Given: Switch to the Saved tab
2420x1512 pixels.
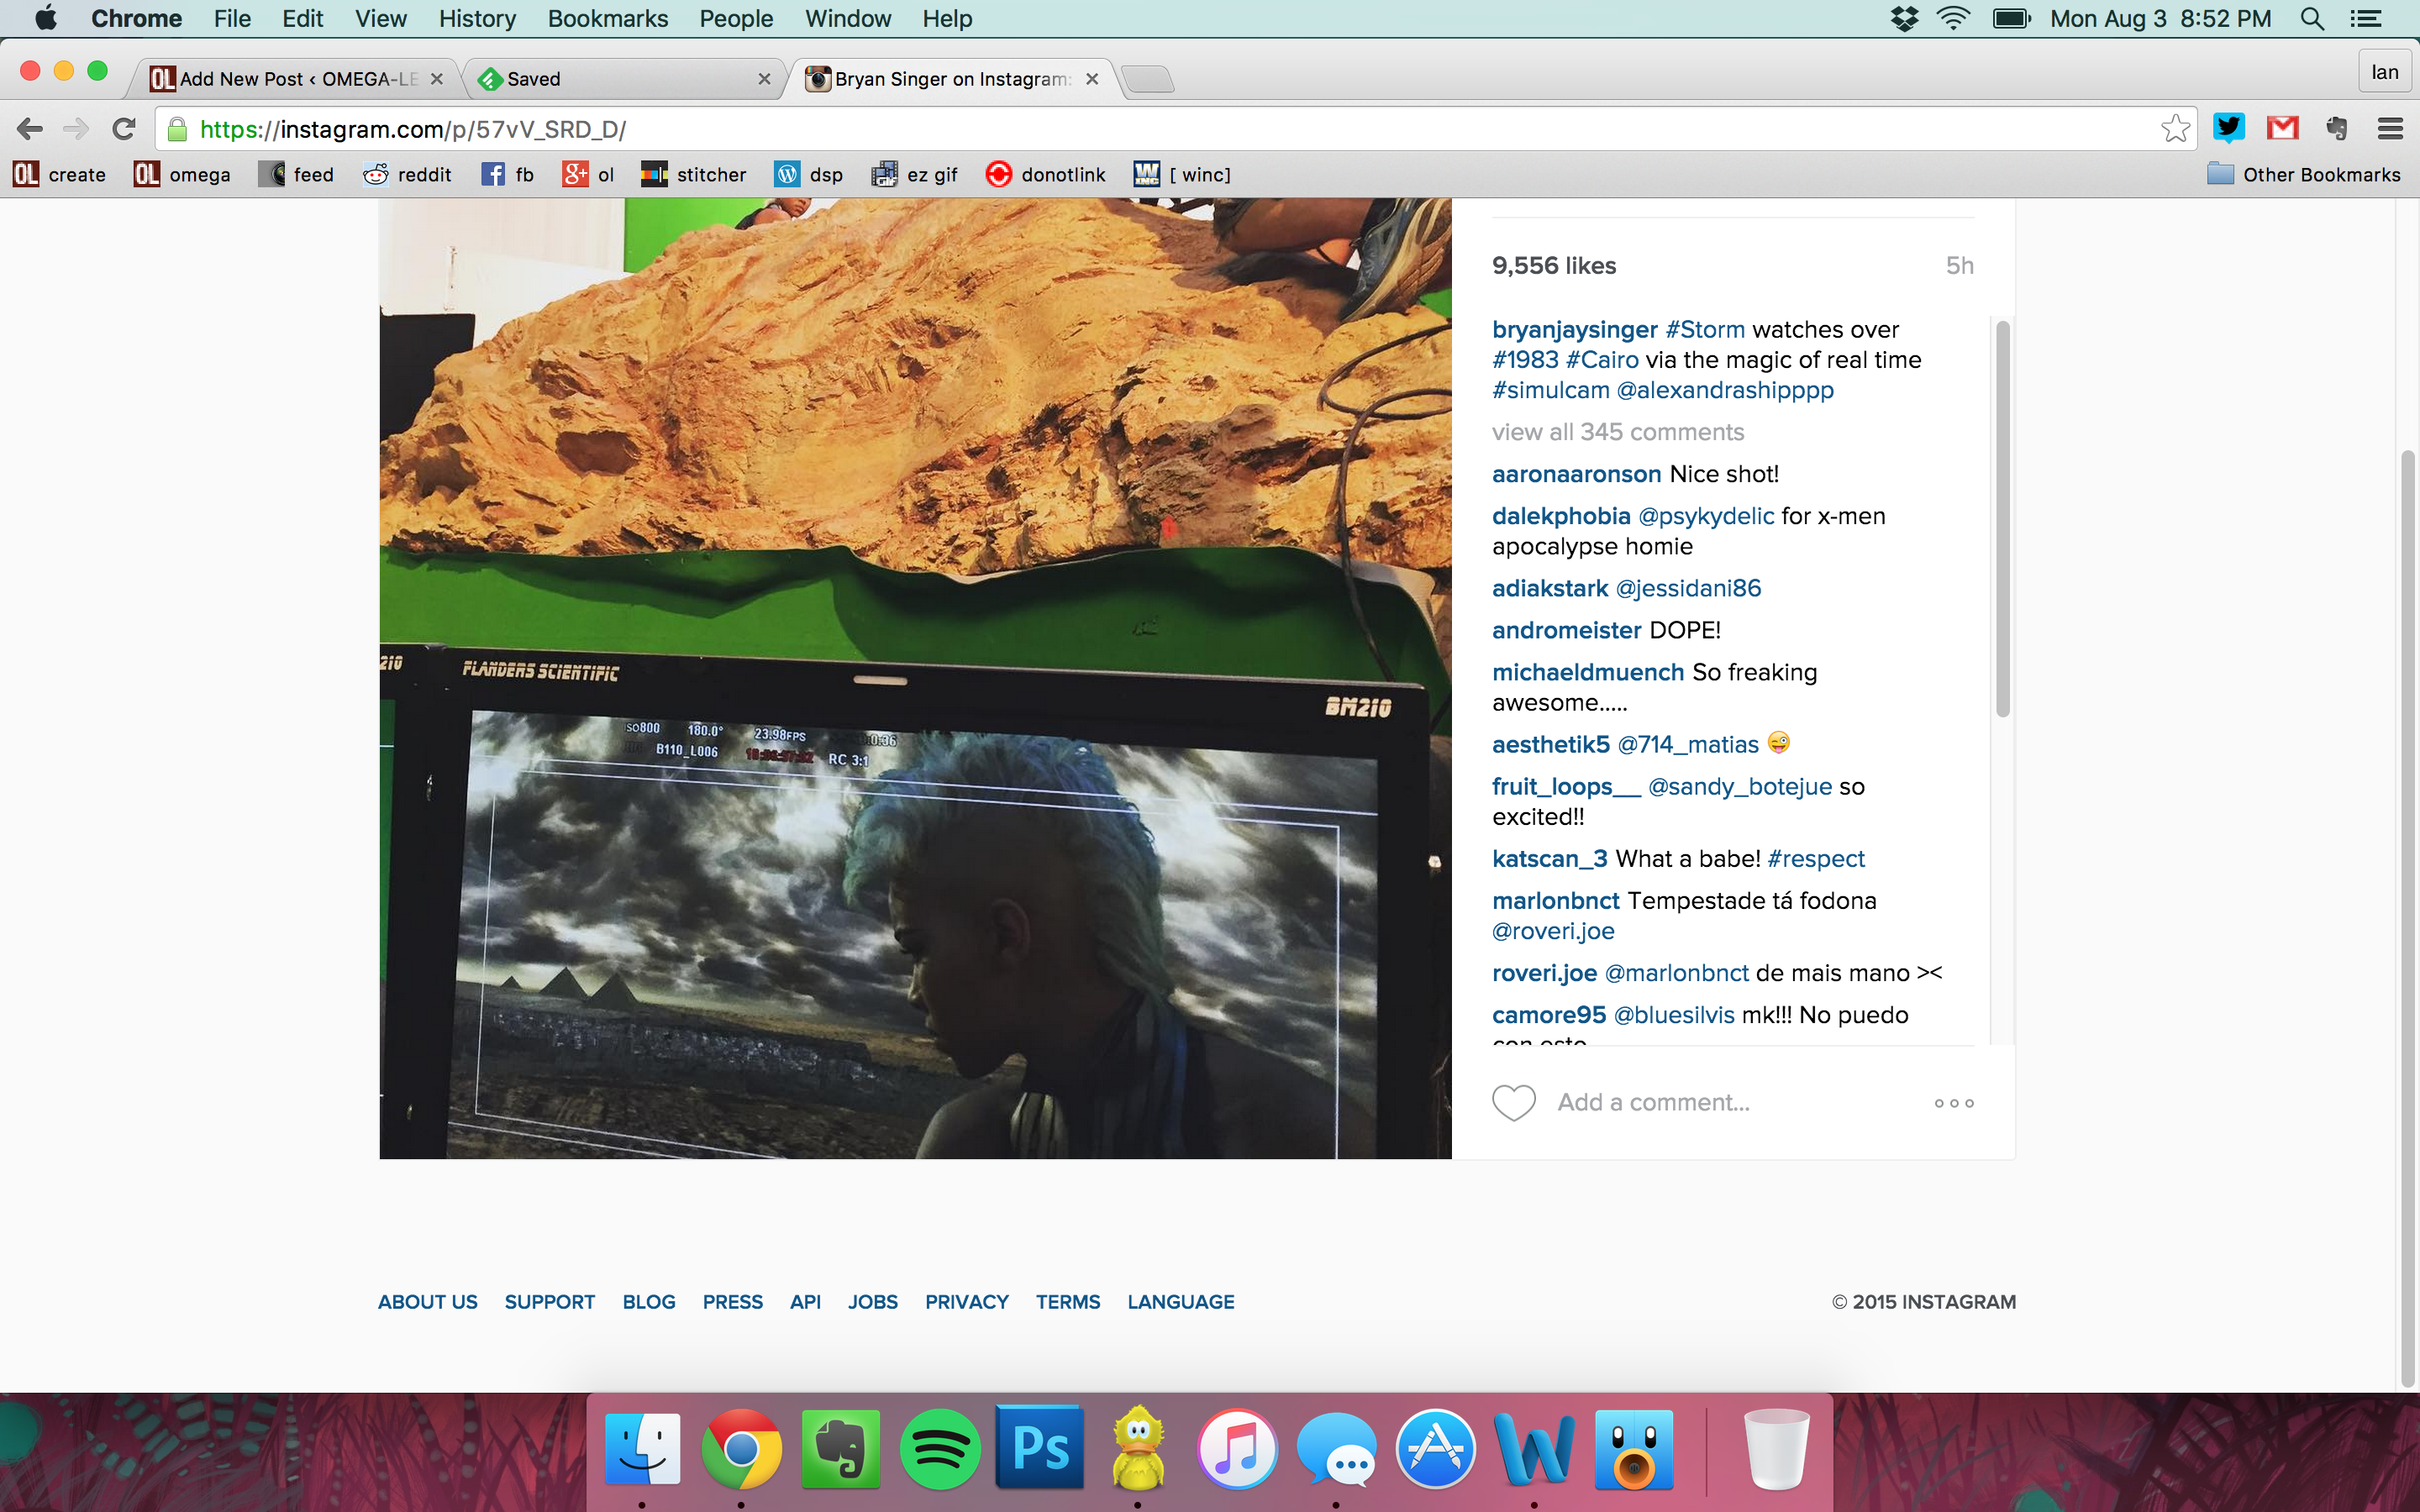Looking at the screenshot, I should pos(620,78).
